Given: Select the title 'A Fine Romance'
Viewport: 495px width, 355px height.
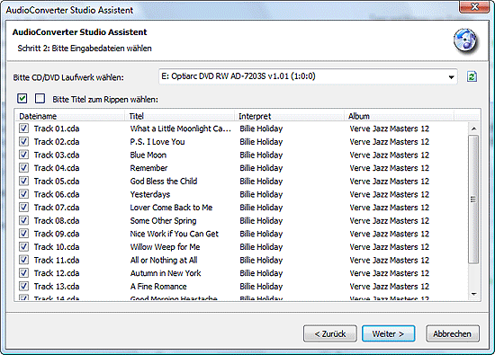Looking at the screenshot, I should pos(158,286).
